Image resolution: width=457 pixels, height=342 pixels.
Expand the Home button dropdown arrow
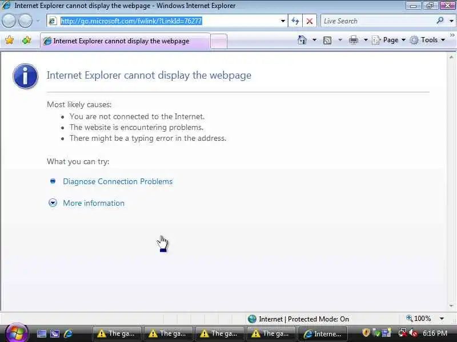pyautogui.click(x=314, y=40)
